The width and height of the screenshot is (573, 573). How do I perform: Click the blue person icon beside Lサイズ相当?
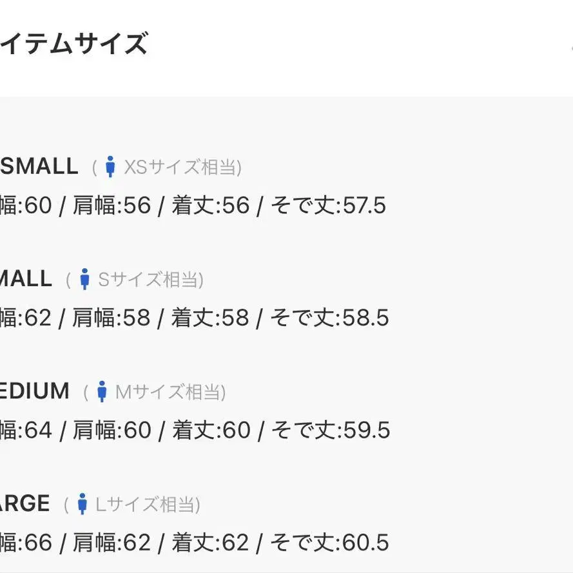point(82,503)
